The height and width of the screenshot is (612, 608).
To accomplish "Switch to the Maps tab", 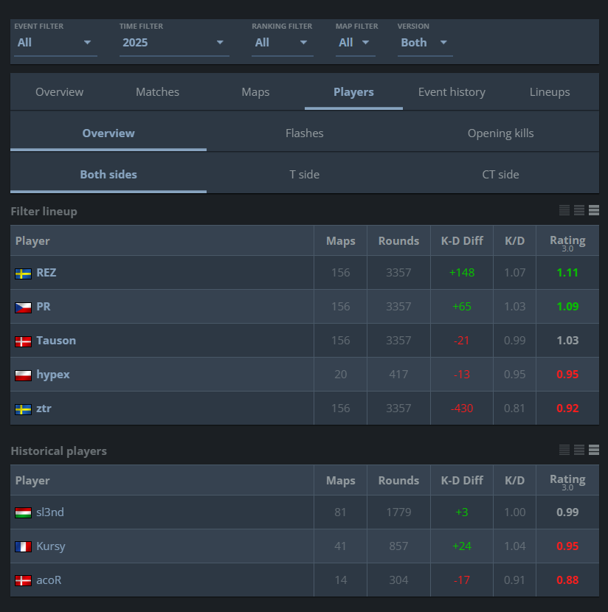I will pyautogui.click(x=255, y=91).
